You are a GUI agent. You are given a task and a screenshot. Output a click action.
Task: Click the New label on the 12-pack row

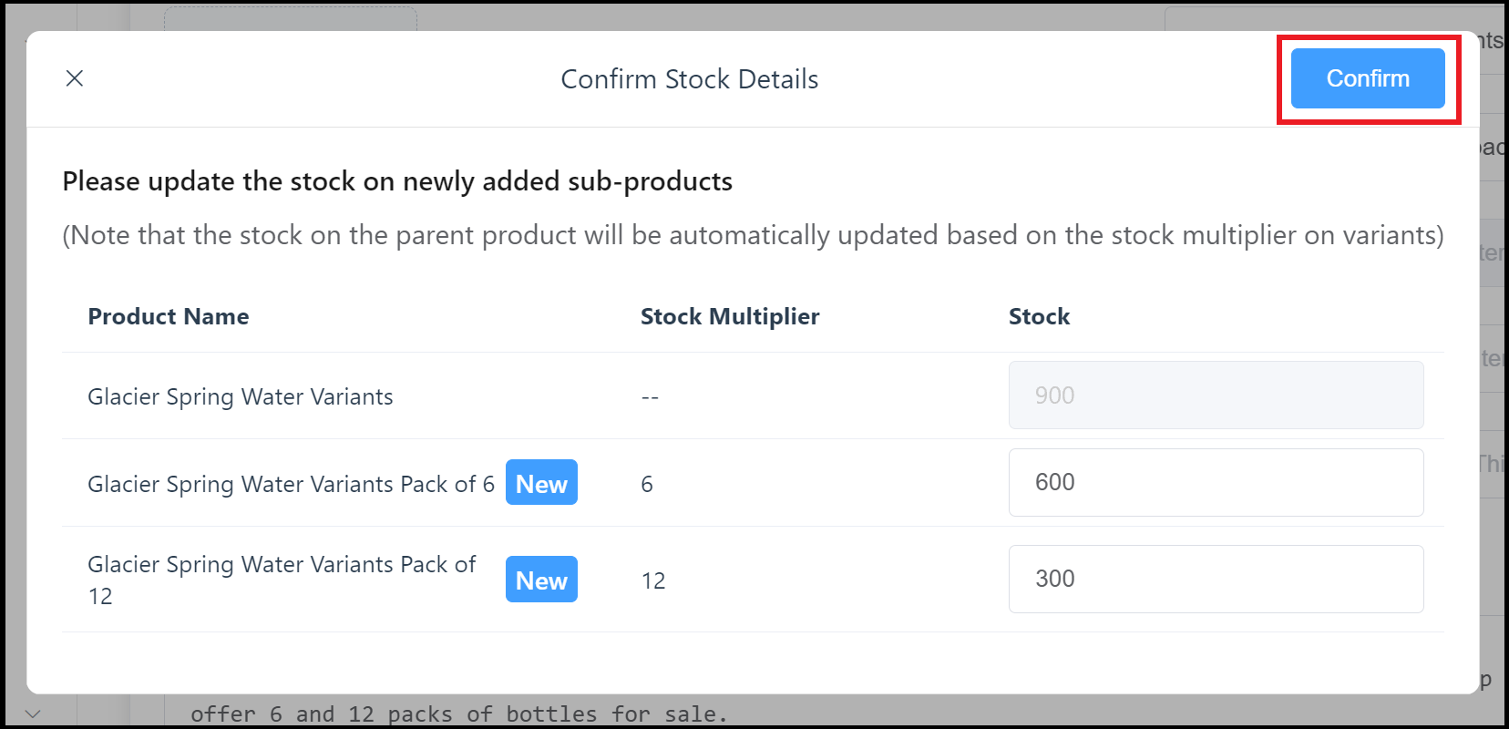coord(541,580)
